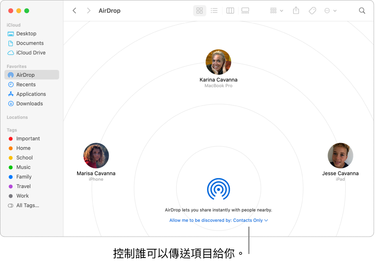Click the Tags sidebar section header
Viewport: 375px width, 262px height.
click(12, 130)
